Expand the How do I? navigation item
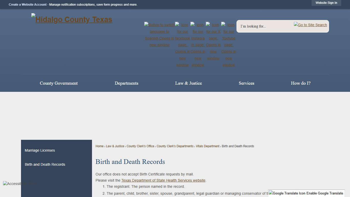This screenshot has height=197, width=350. click(x=301, y=83)
